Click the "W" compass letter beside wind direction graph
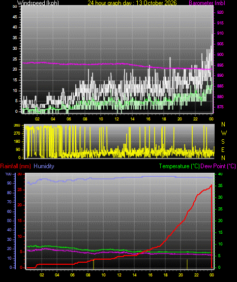 pos(224,133)
